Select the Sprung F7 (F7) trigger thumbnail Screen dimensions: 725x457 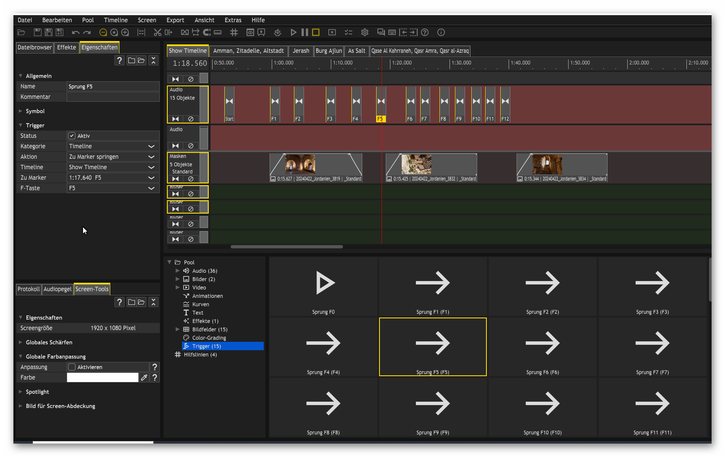click(x=652, y=347)
